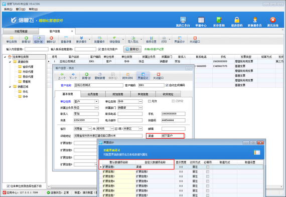Switch to the 会员信息 tab
286x197 pixels.
93,94
